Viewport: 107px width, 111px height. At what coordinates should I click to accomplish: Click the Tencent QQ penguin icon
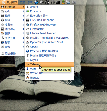point(27,78)
